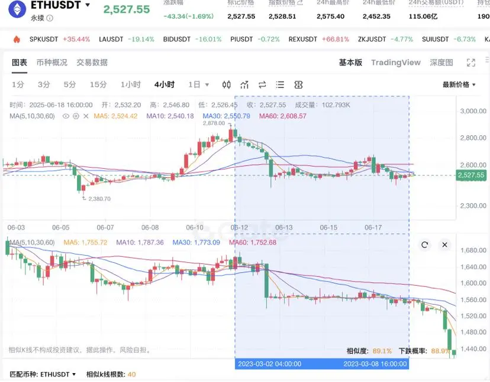490x382 pixels.
Task: Click the MA10: 2,540.18 label
Action: (170, 116)
